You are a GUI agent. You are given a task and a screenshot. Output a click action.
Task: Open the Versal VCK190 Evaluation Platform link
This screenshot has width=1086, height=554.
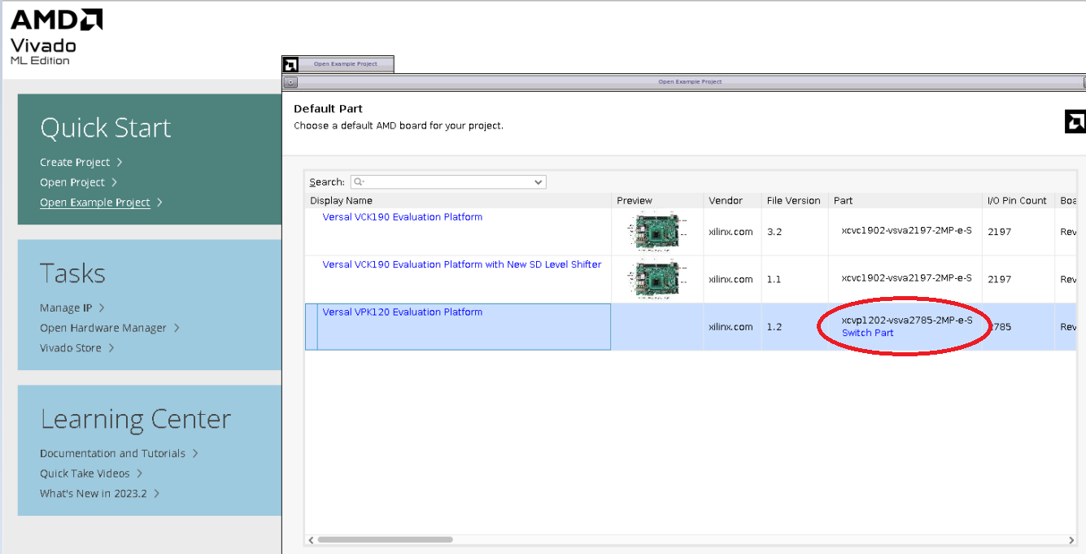tap(401, 216)
